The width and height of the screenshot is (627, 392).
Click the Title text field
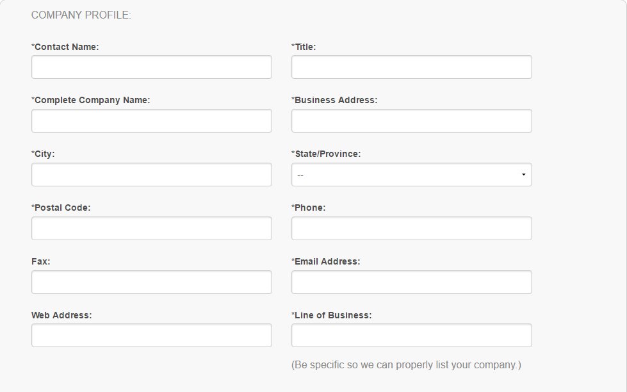pos(411,67)
